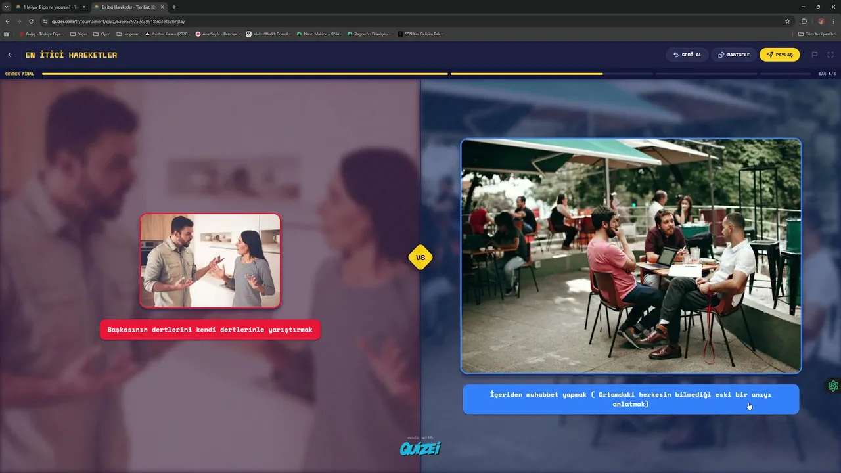The height and width of the screenshot is (473, 841).
Task: Bookmark this page with the star icon
Action: pos(787,21)
